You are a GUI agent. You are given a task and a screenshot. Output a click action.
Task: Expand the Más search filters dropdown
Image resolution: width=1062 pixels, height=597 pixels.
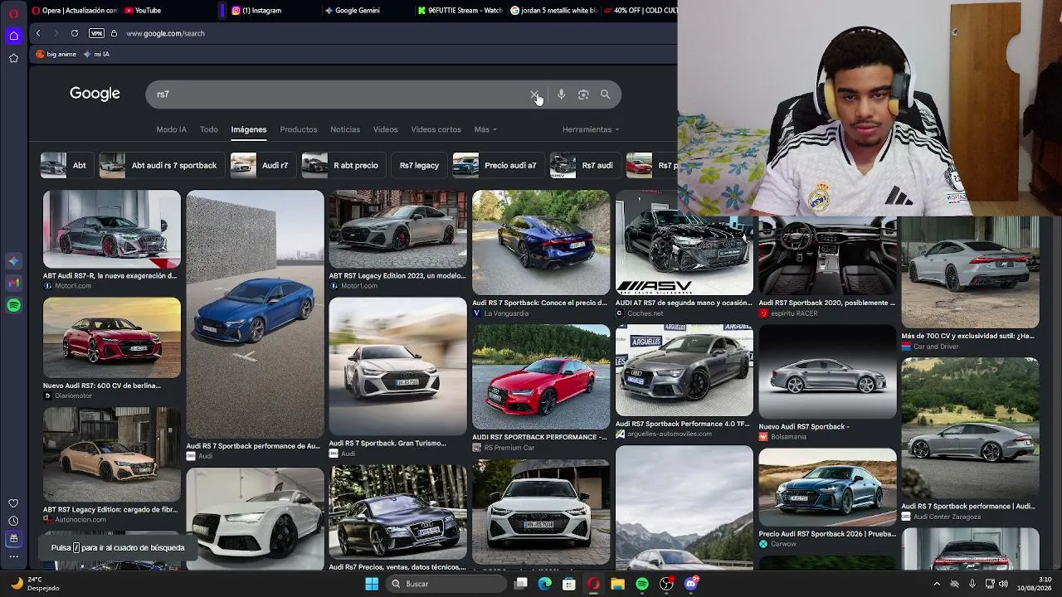tap(485, 129)
